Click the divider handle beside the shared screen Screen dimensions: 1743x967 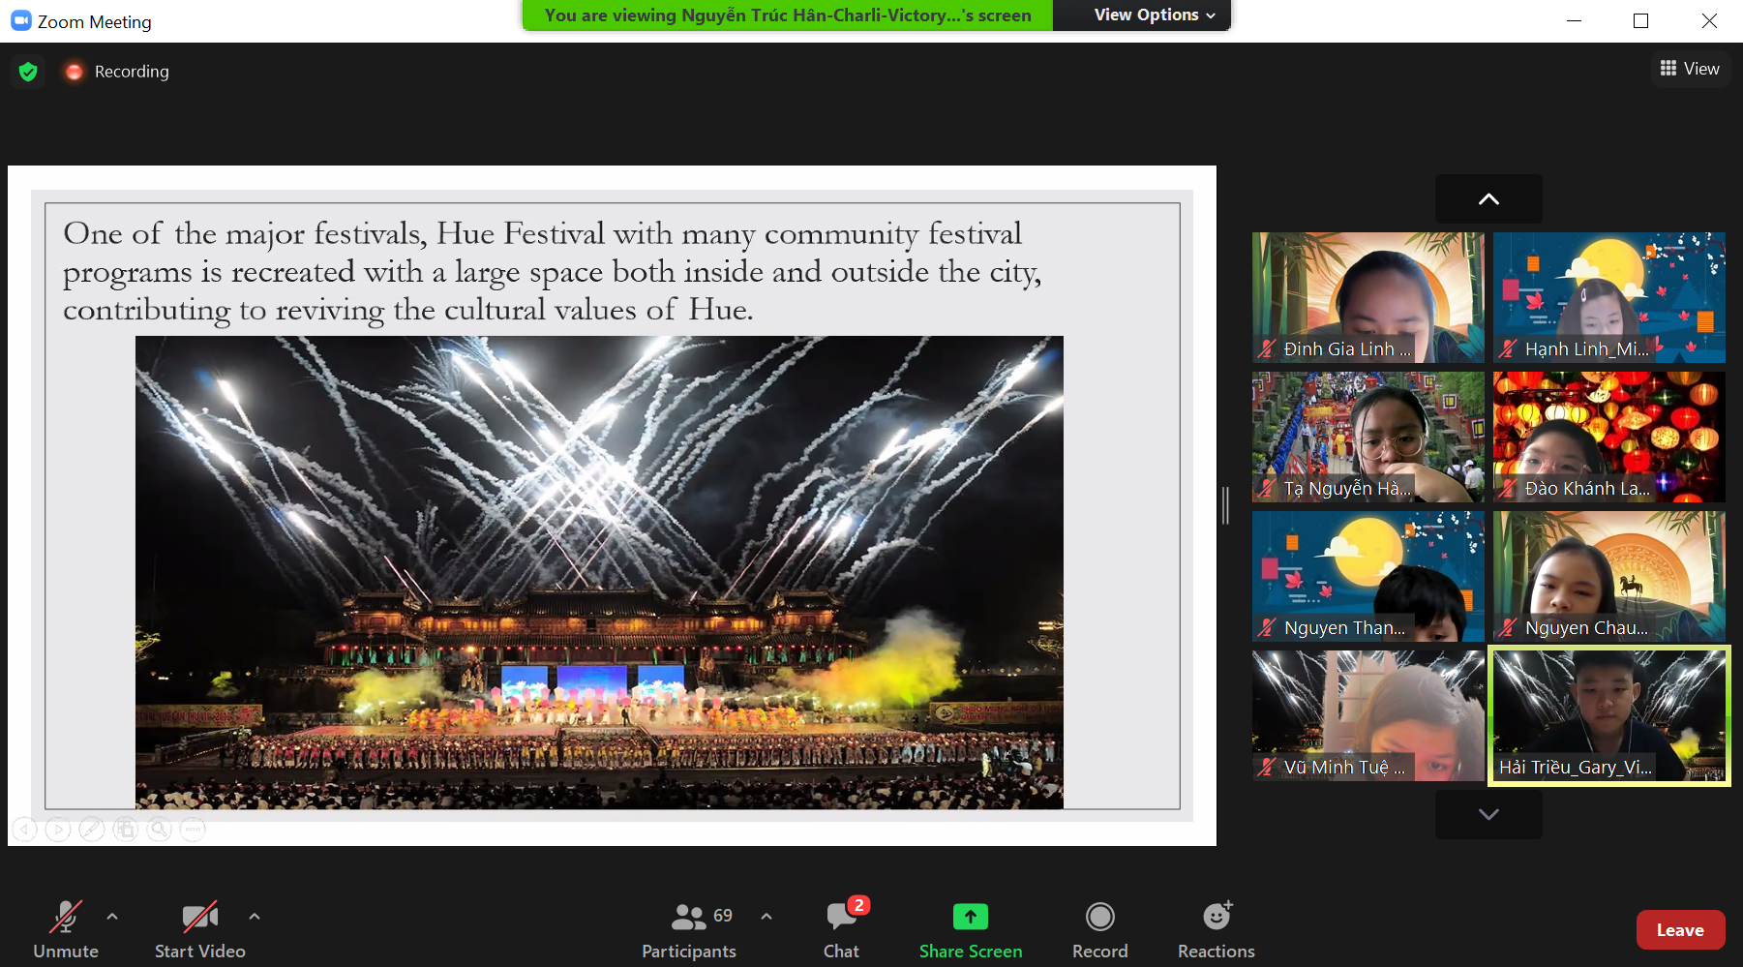click(1225, 505)
